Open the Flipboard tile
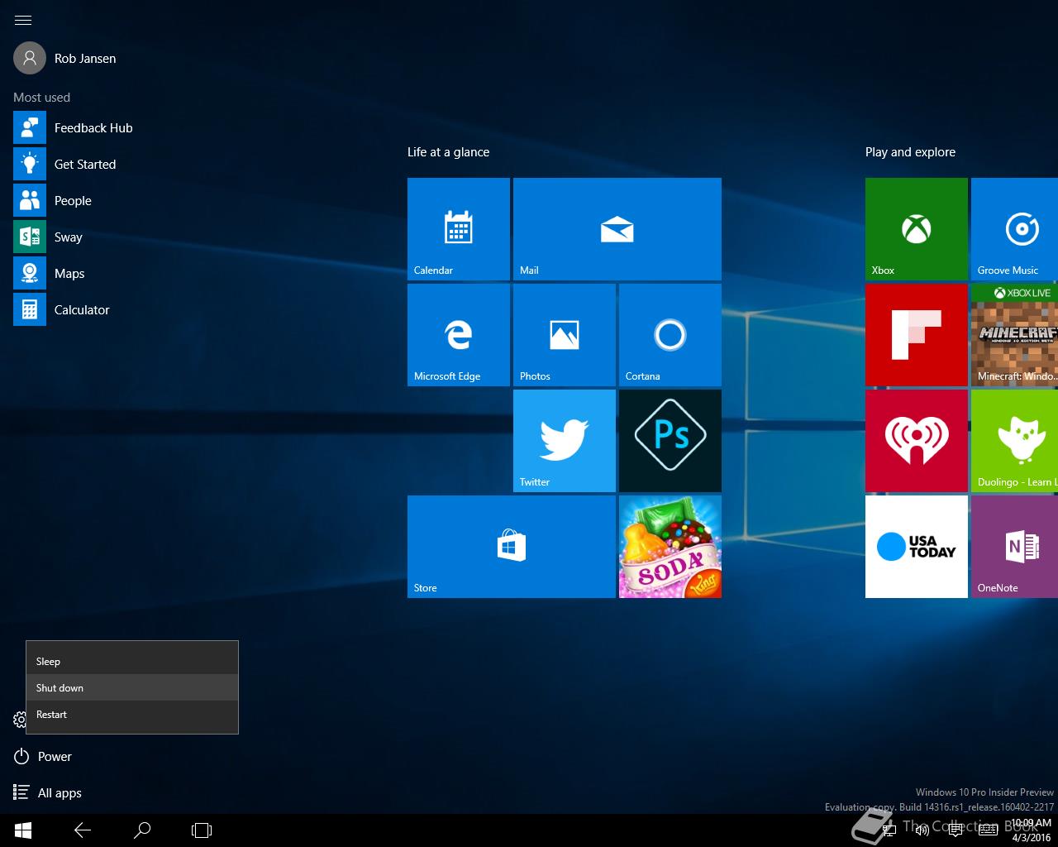Screen dimensions: 1058x847 (x=917, y=335)
